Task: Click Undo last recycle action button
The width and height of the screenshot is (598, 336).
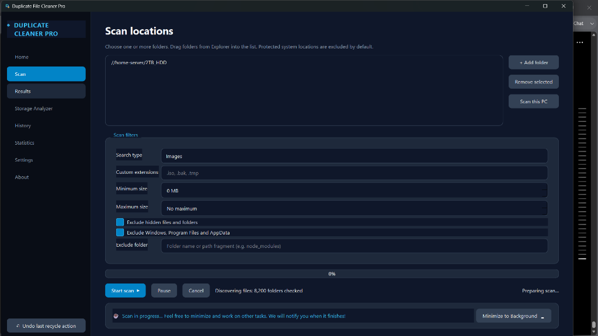Action: [46, 325]
